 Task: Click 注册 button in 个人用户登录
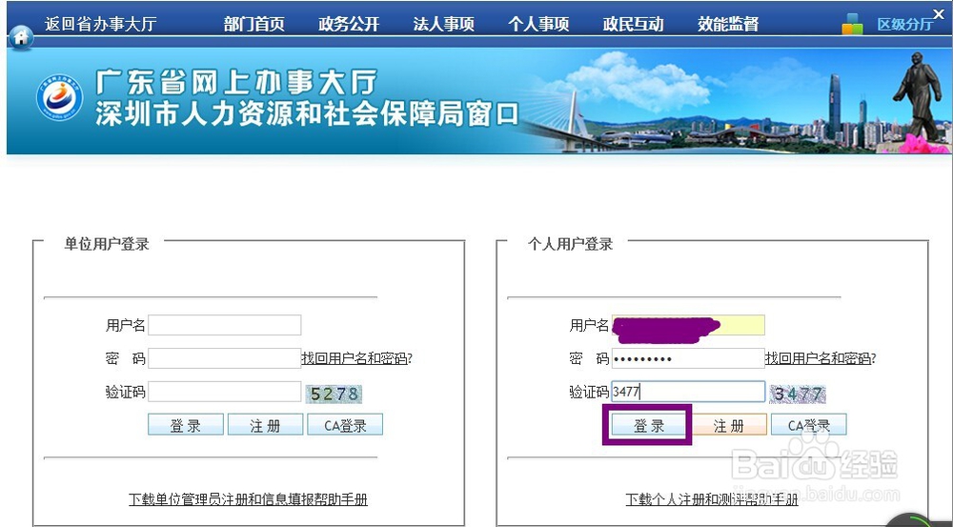729,425
